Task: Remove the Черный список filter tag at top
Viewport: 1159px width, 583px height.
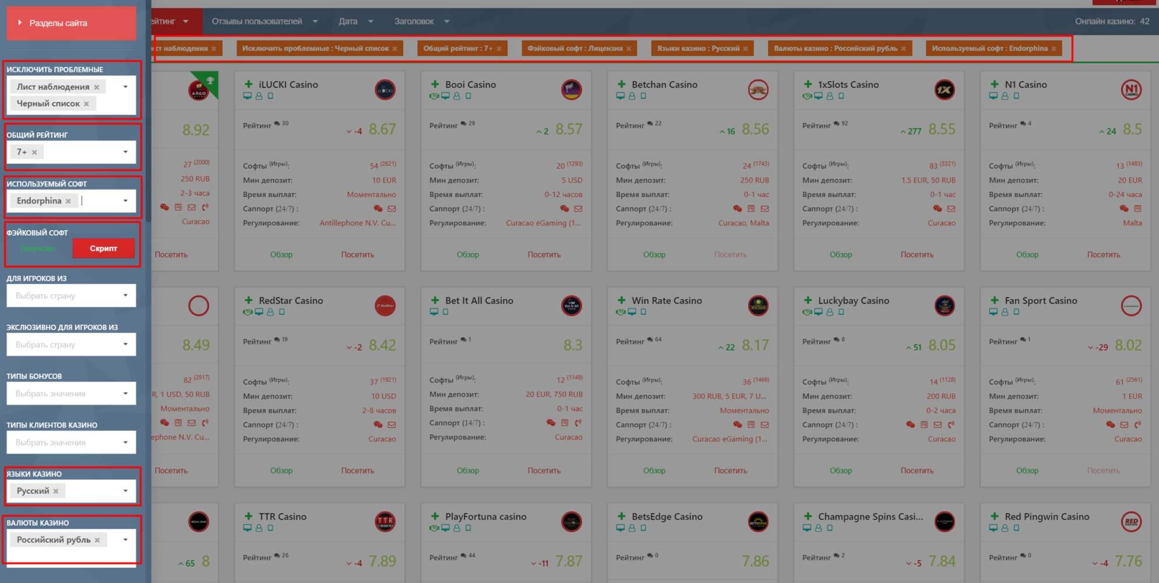Action: (395, 49)
